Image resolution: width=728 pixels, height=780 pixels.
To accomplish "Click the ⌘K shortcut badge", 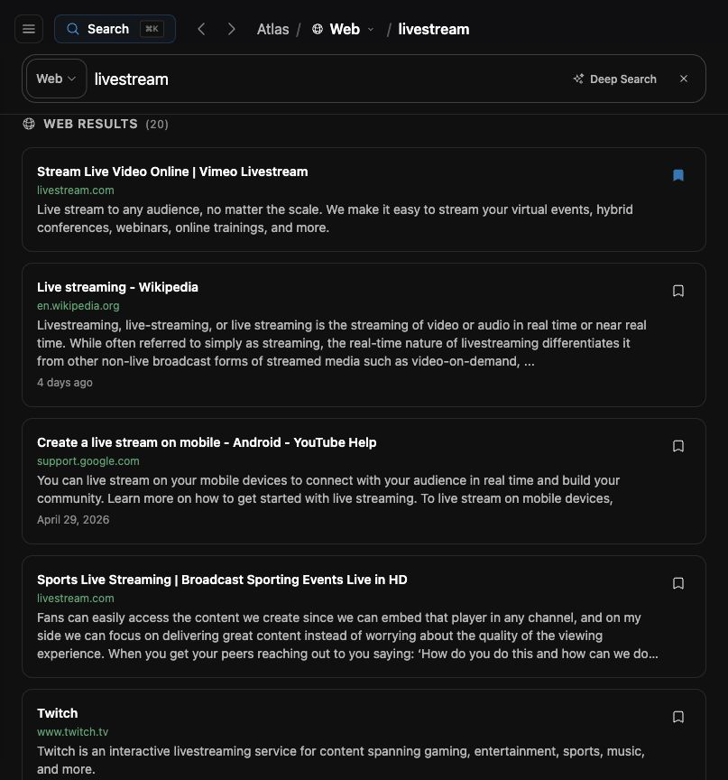I will click(x=152, y=29).
